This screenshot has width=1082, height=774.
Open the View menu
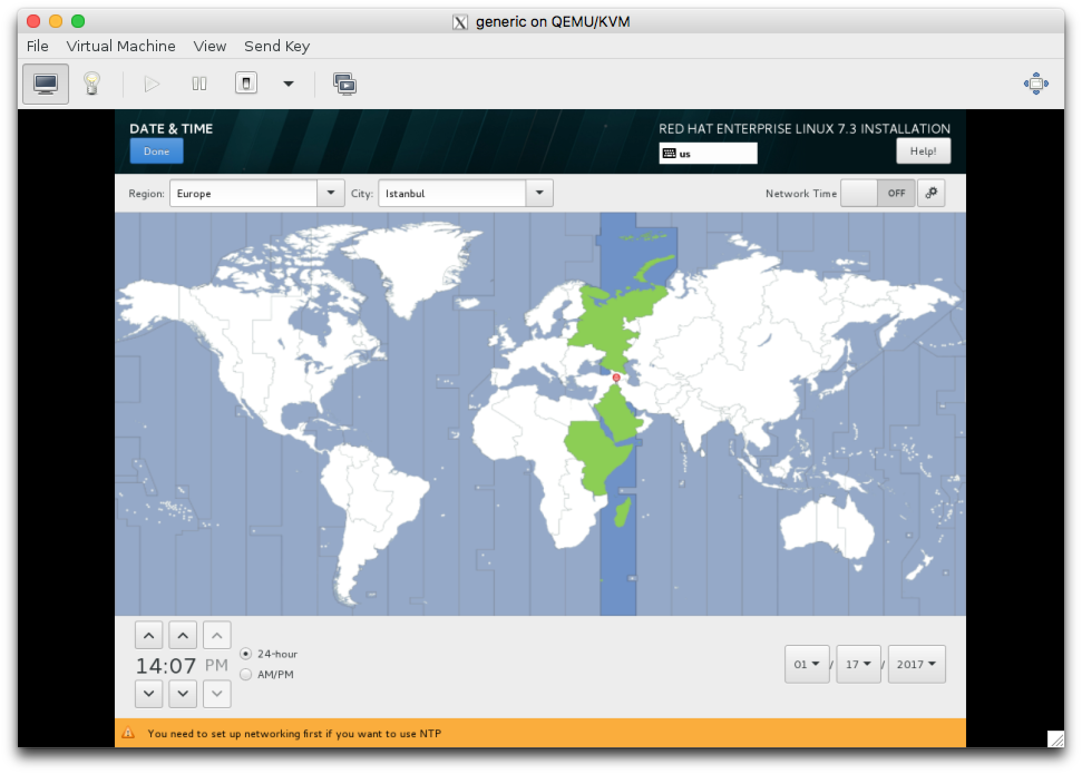pyautogui.click(x=209, y=46)
